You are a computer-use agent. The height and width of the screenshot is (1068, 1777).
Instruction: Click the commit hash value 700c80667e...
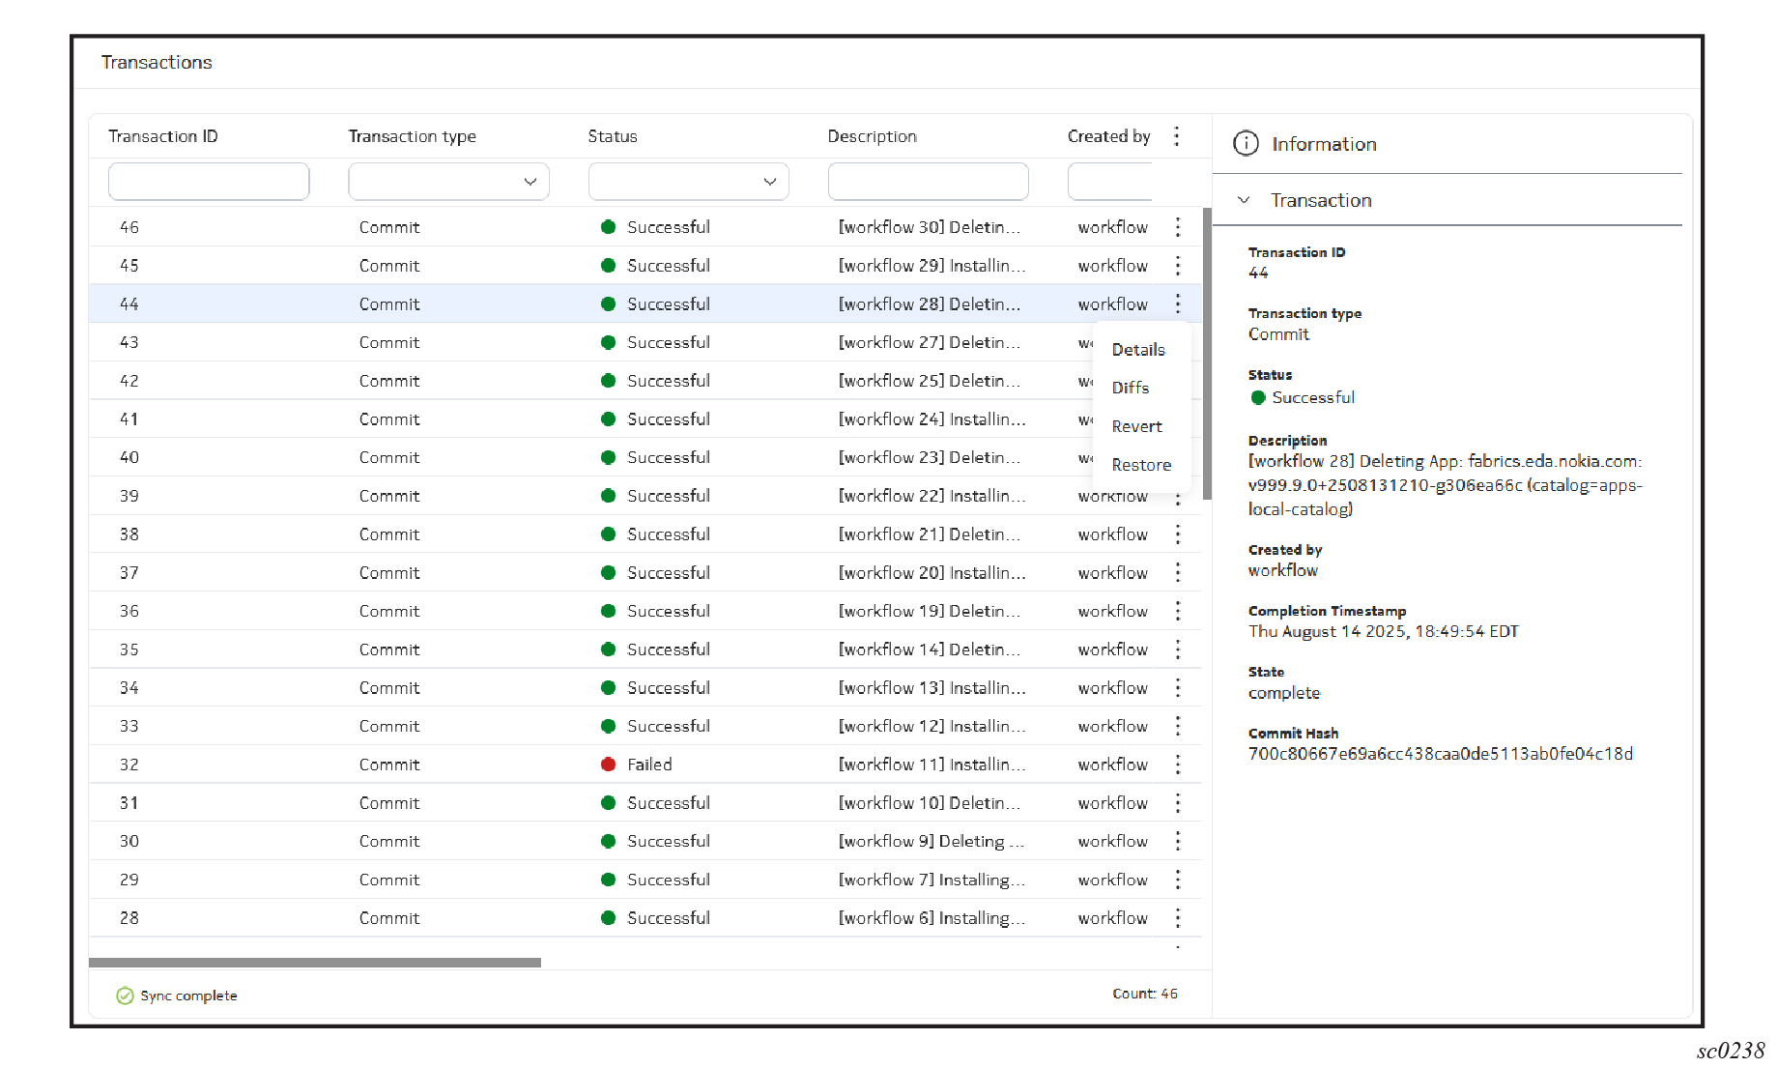click(x=1441, y=754)
